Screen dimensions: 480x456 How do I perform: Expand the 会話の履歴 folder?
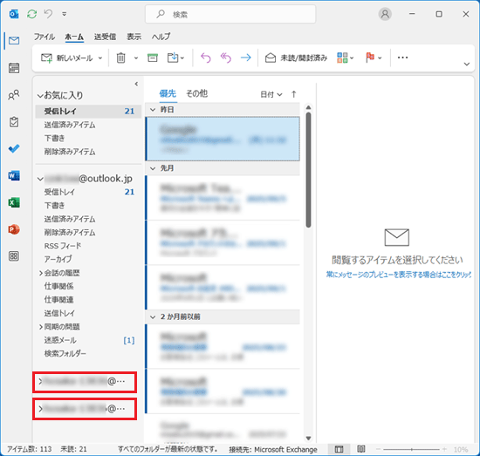[41, 273]
